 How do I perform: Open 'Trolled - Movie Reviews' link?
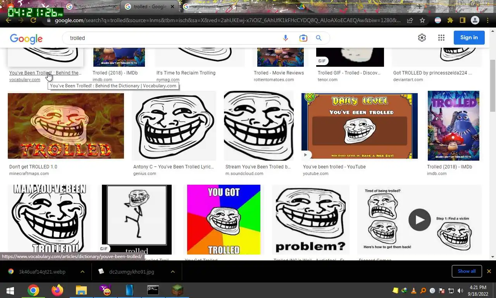click(279, 73)
